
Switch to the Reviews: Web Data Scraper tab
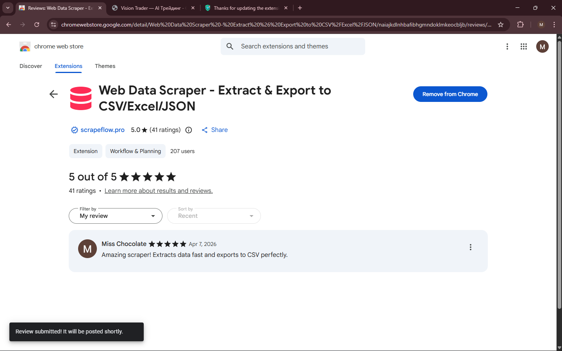click(61, 8)
